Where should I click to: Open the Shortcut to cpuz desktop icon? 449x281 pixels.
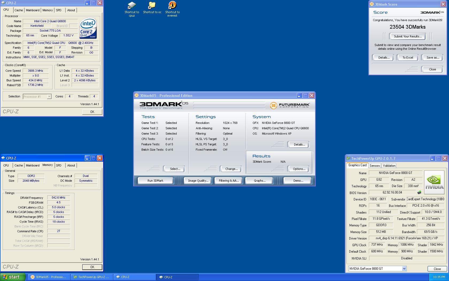tap(132, 9)
